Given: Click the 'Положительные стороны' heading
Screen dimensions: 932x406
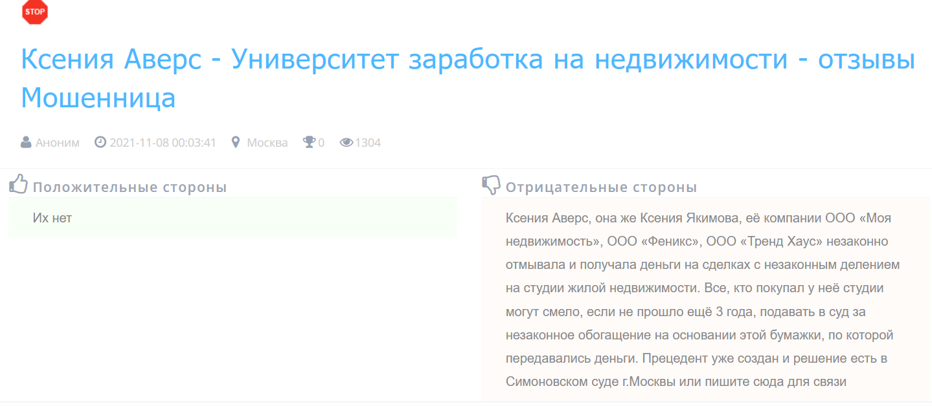Looking at the screenshot, I should tap(130, 187).
